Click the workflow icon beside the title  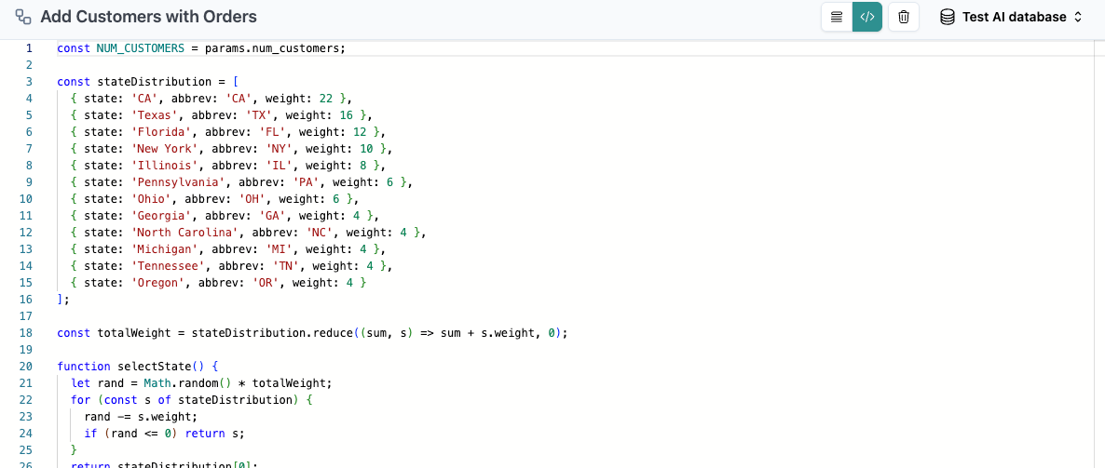pos(24,17)
